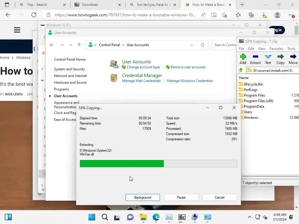Open the howtogeek hamburger menu
The width and height of the screenshot is (299, 224).
pyautogui.click(x=17, y=30)
